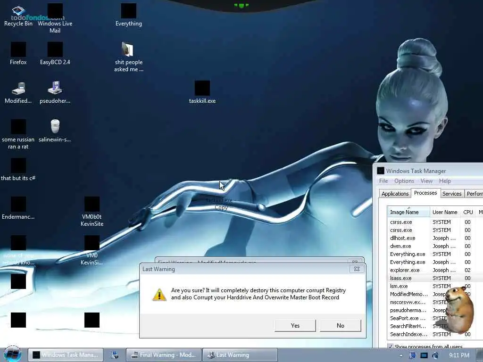Open the EasyBCD 2.4 desktop icon
The image size is (483, 362).
pyautogui.click(x=55, y=54)
